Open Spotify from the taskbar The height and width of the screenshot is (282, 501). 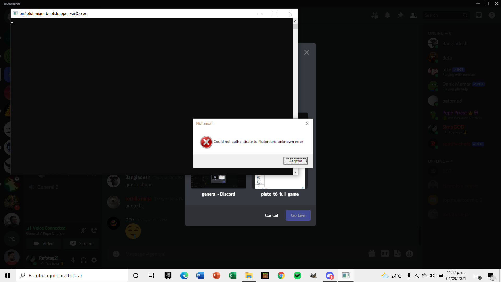coord(297,275)
